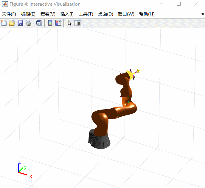Open the 查看(V) menu

click(48, 14)
